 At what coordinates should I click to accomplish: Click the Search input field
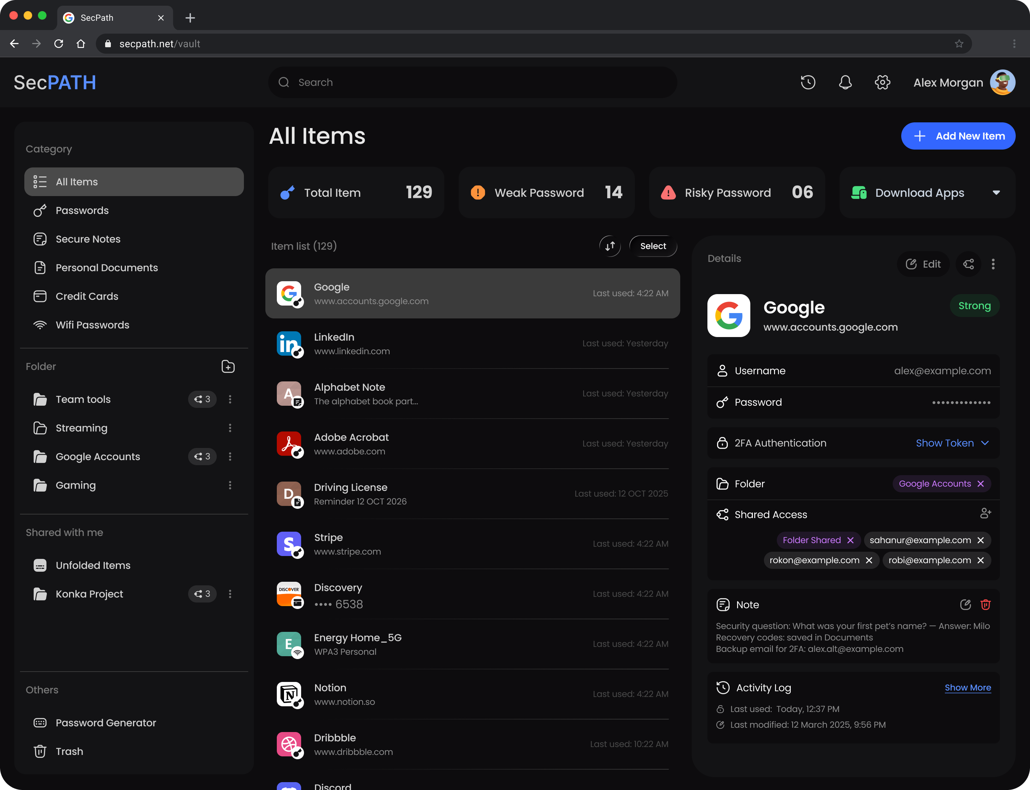point(472,82)
